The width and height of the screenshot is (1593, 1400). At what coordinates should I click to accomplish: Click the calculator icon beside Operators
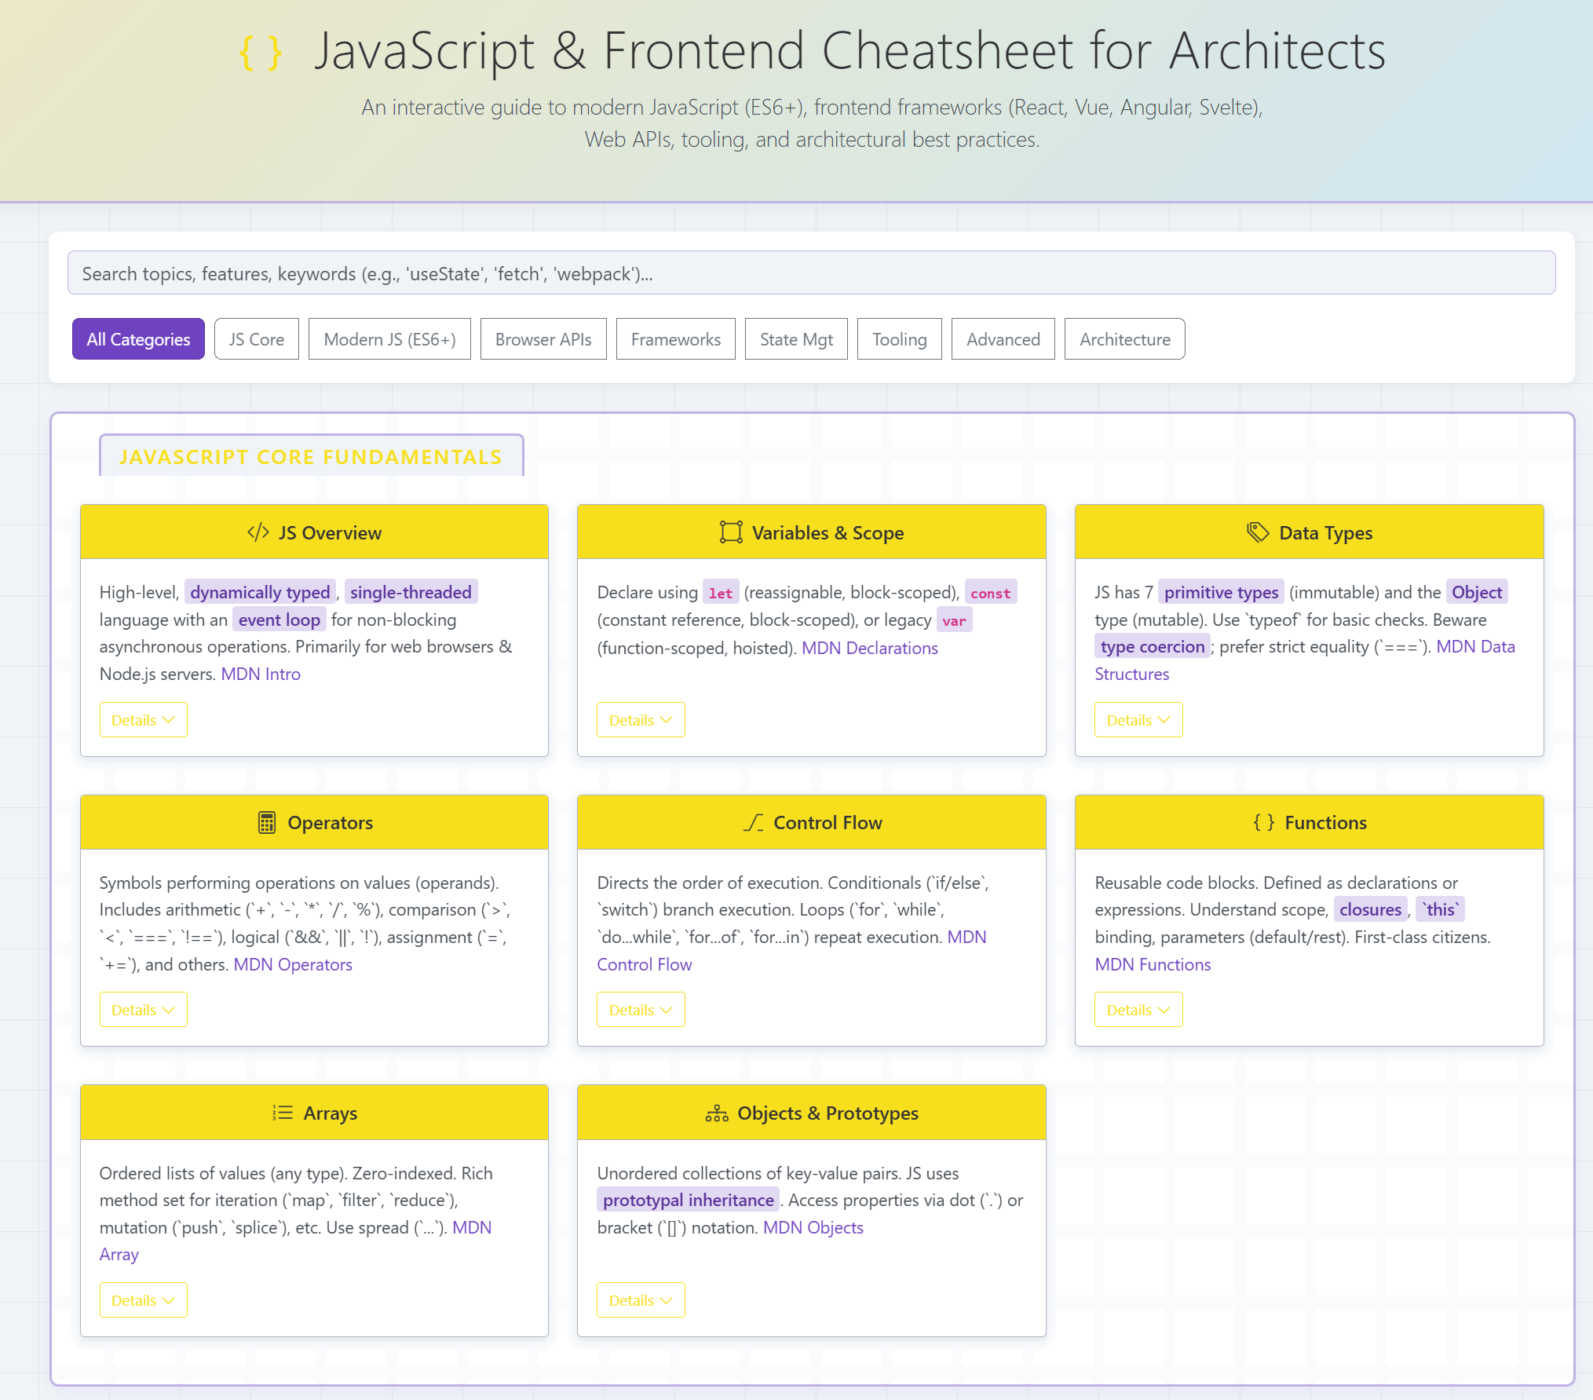[267, 822]
